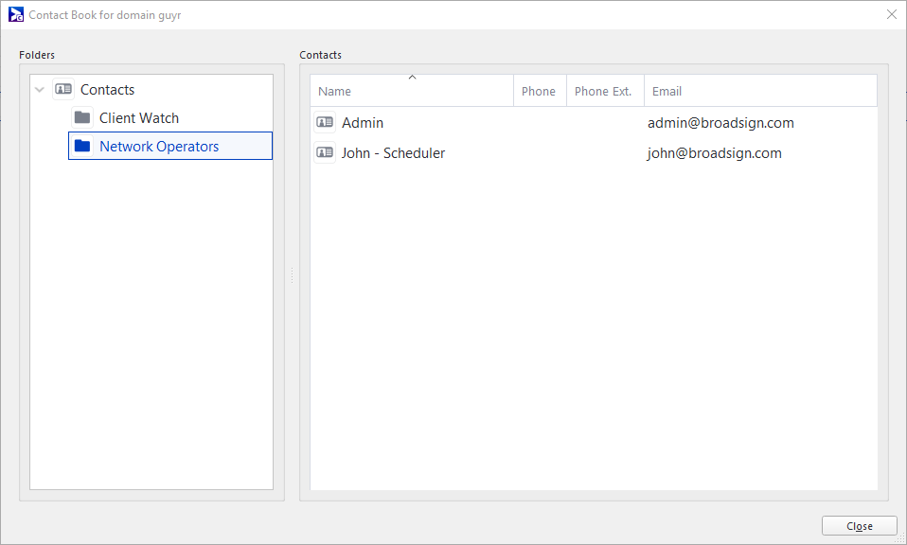Sort by the Phone Ext. column header
Viewport: 907px width, 545px height.
tap(605, 91)
